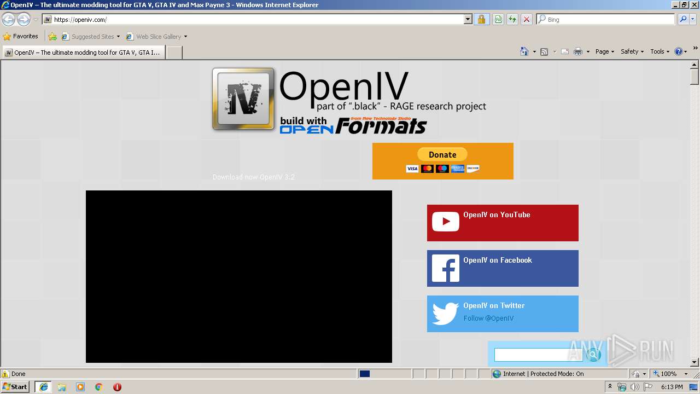Click the search magnifier button

682,19
